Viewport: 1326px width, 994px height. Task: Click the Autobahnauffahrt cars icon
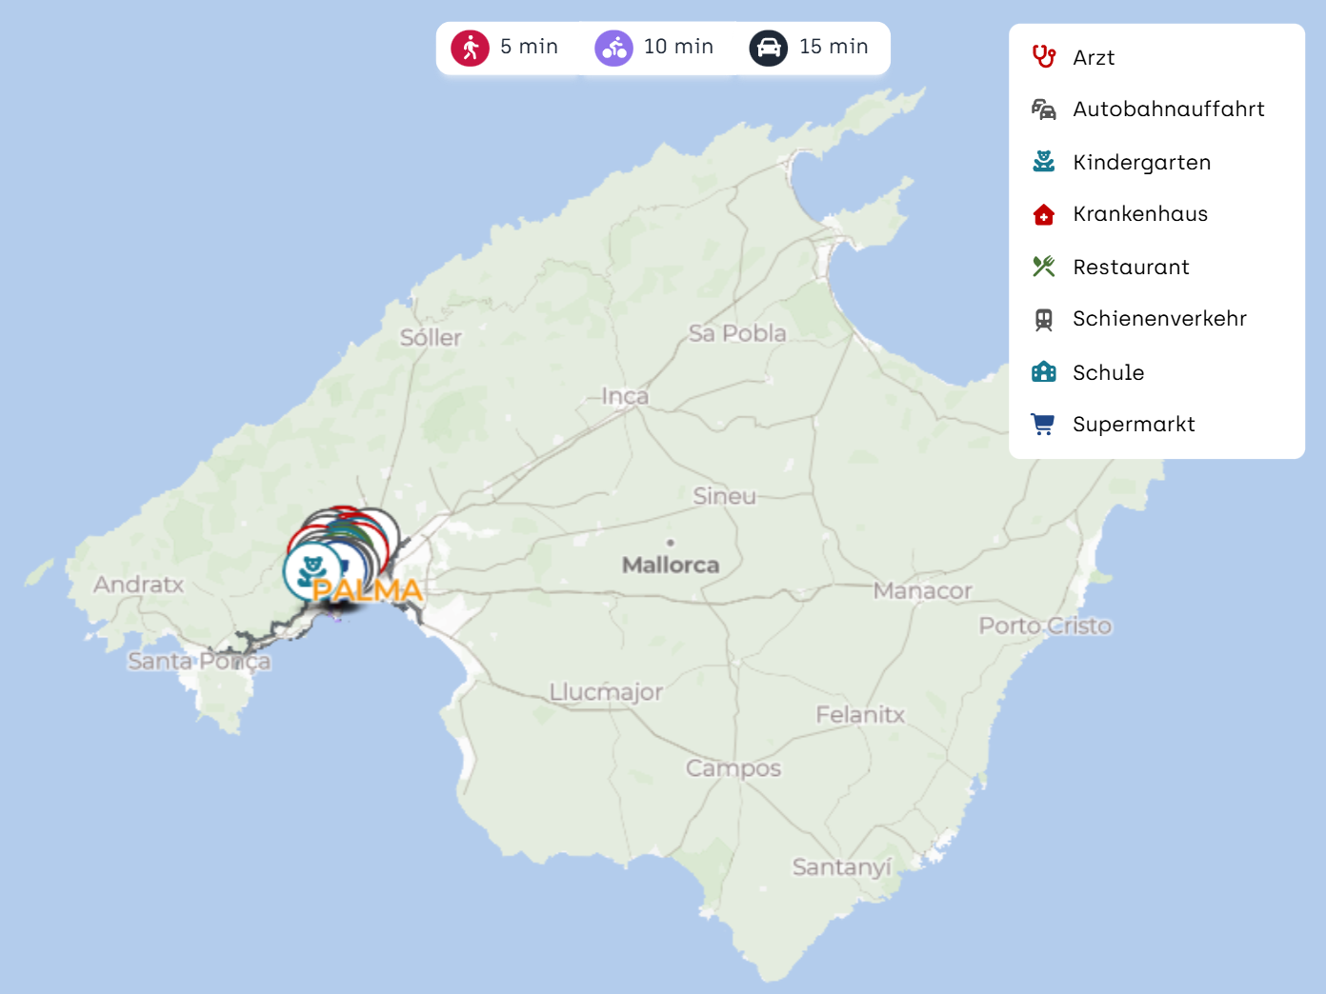point(1044,109)
